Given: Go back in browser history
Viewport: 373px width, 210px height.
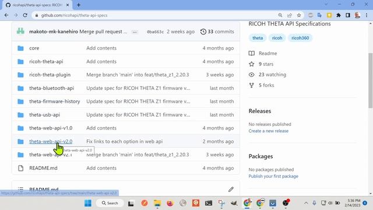Looking at the screenshot, I should [x=6, y=15].
